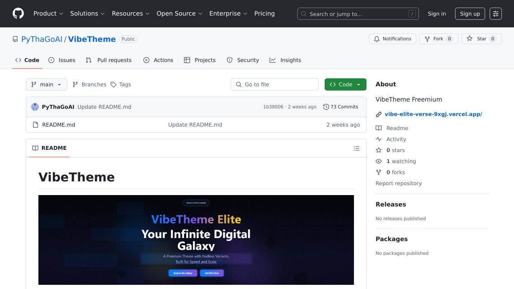
Task: Click the README.md file icon
Action: point(35,125)
